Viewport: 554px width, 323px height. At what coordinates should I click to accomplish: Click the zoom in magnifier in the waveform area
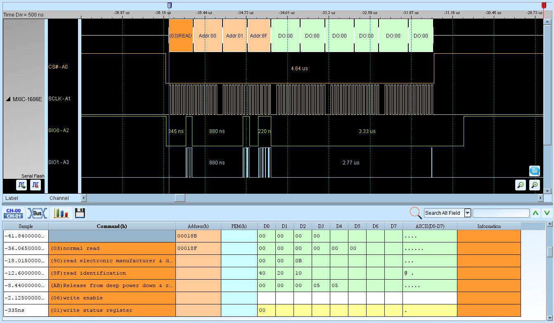tap(535, 185)
